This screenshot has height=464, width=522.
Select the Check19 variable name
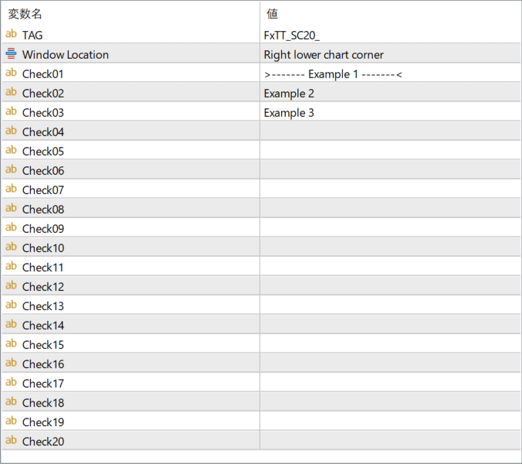click(x=43, y=421)
